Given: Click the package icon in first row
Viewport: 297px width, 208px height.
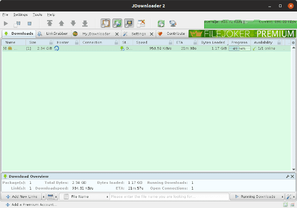Looking at the screenshot, I should coord(10,48).
